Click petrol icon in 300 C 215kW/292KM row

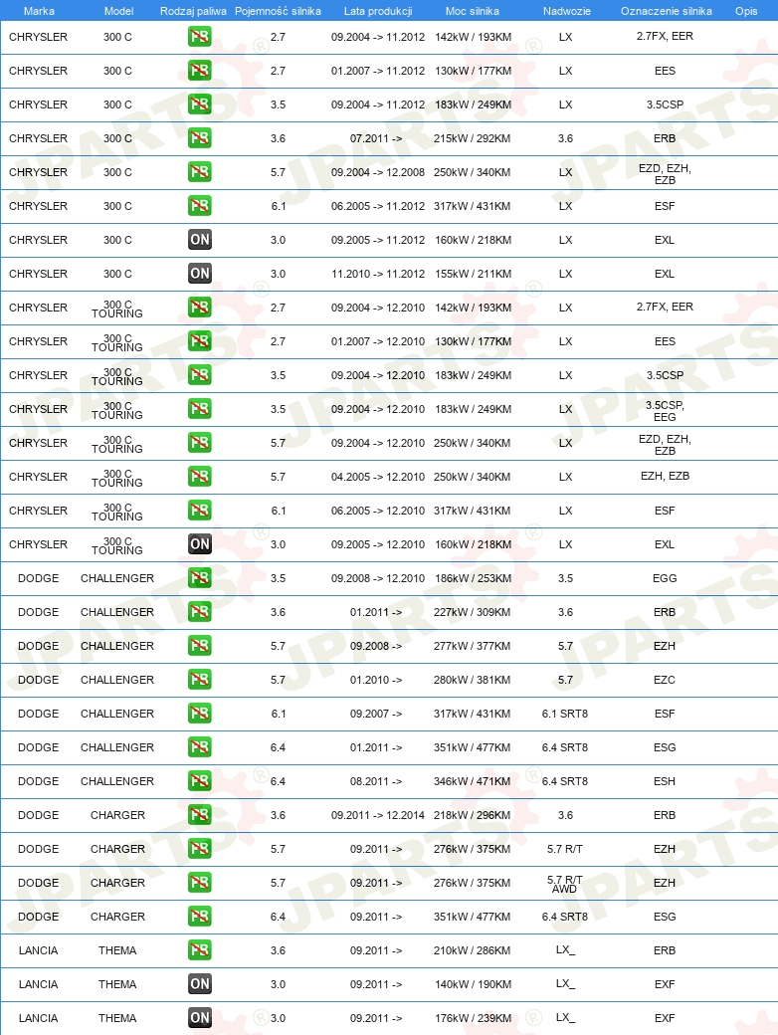[199, 138]
